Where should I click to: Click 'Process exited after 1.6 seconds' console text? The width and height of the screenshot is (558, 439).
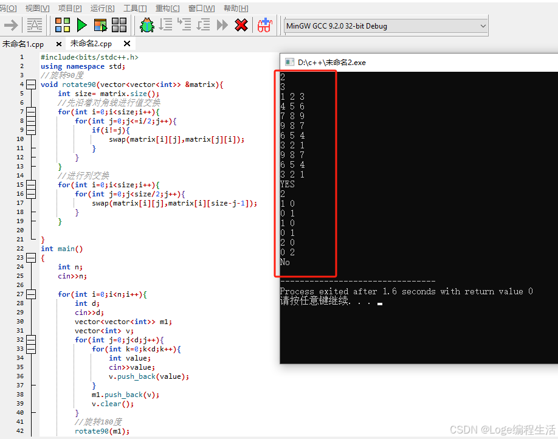coord(357,291)
